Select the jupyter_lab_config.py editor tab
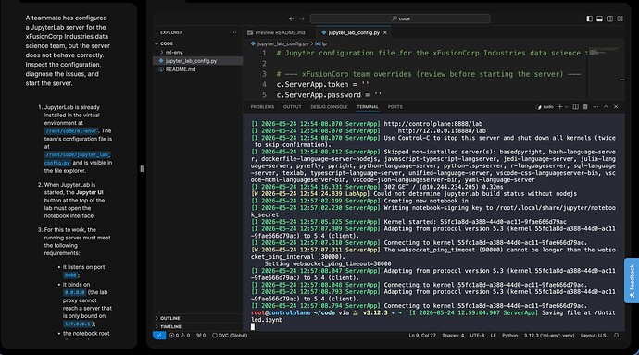Viewport: 639px width, 355px height. pos(354,32)
